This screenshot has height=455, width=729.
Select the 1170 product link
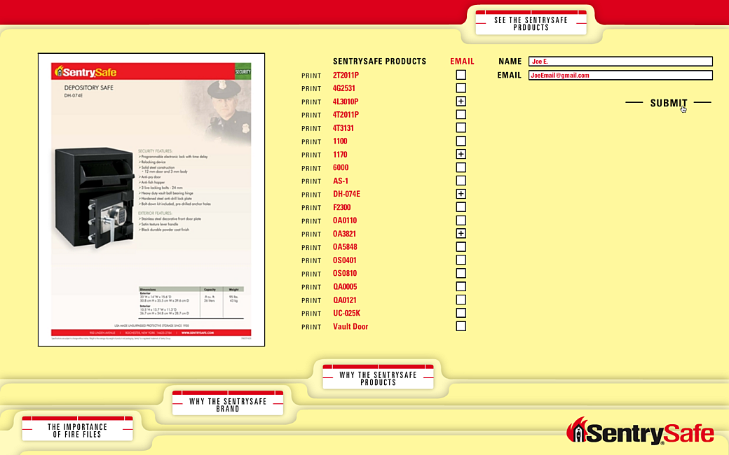tap(340, 155)
